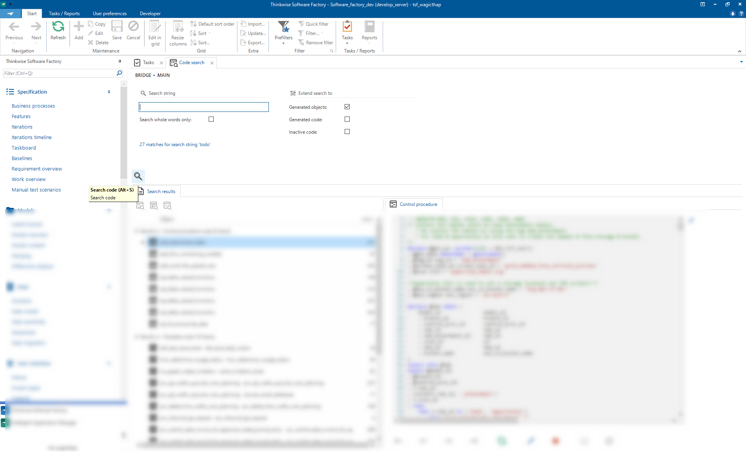Click Remove filter
Image resolution: width=746 pixels, height=453 pixels.
(x=315, y=43)
